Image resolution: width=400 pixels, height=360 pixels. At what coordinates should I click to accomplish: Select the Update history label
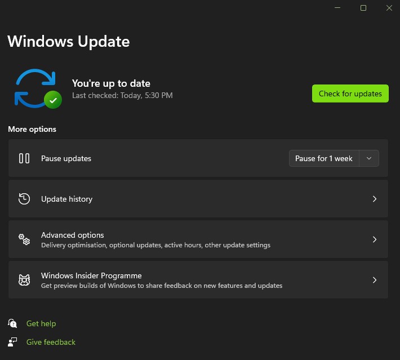[66, 199]
